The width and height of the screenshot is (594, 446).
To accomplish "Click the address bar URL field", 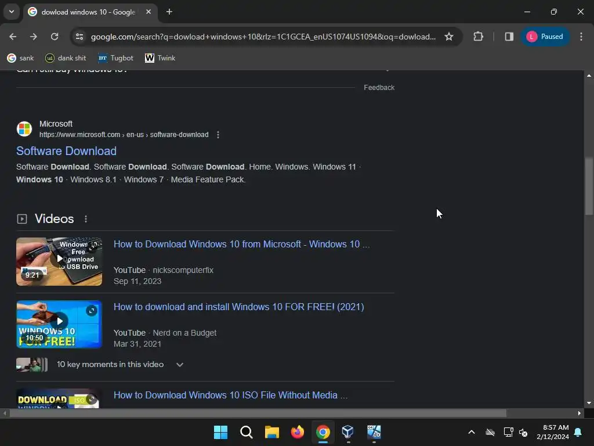I will click(263, 37).
